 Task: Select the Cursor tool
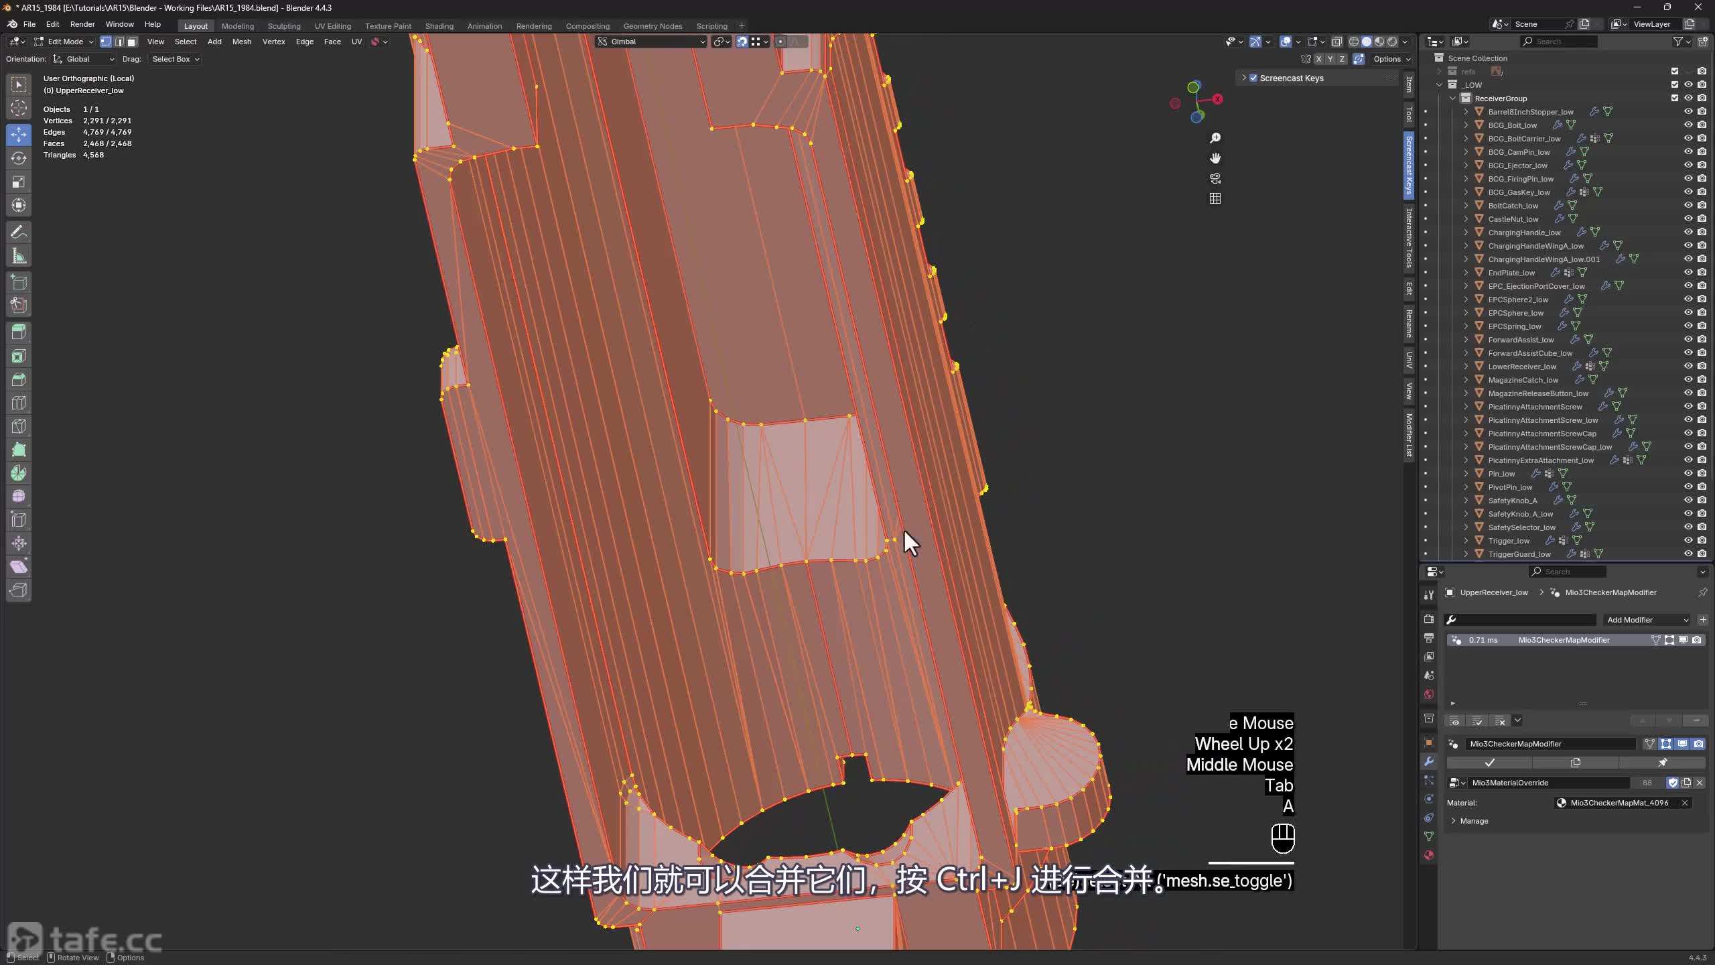(x=19, y=108)
